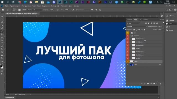Open the Windows Start menu
Screen dimensions: 177x99
(x=2, y=2)
